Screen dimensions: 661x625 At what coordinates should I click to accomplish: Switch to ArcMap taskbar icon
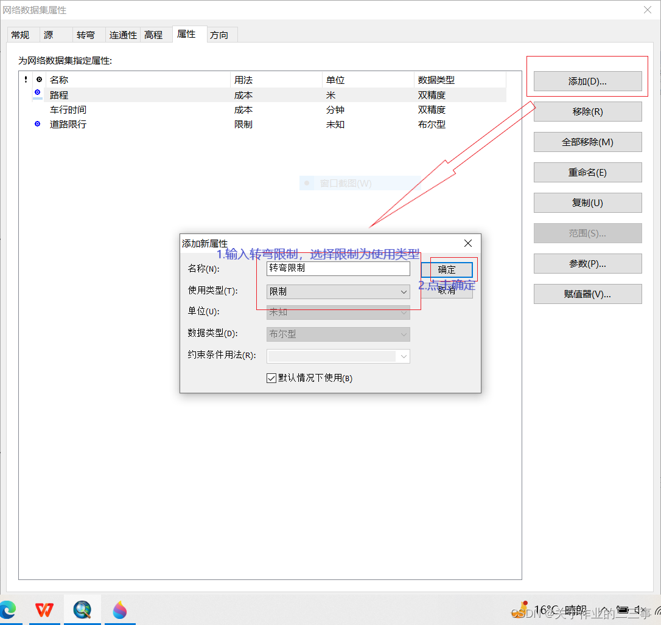82,609
